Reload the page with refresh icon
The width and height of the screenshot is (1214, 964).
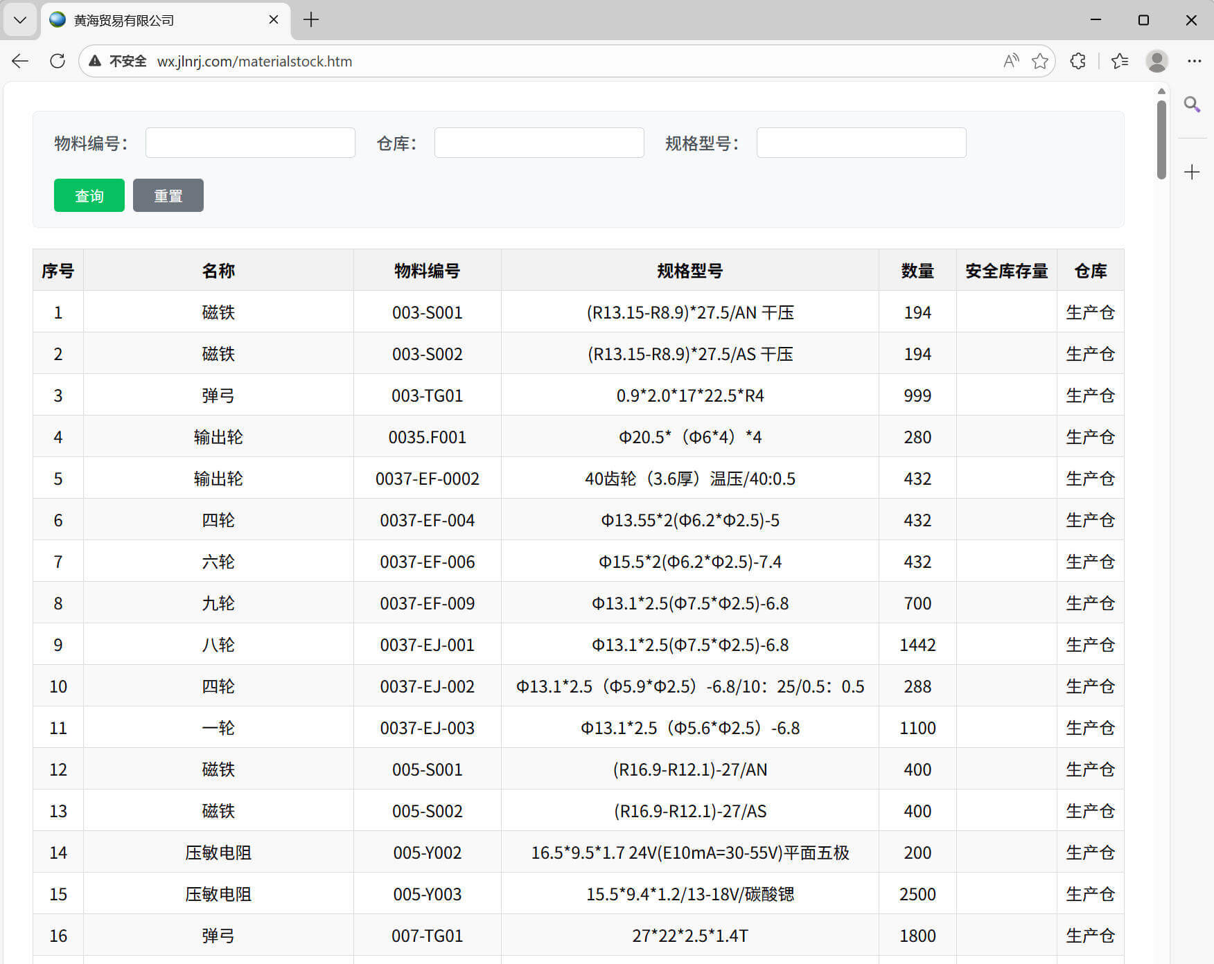tap(58, 61)
